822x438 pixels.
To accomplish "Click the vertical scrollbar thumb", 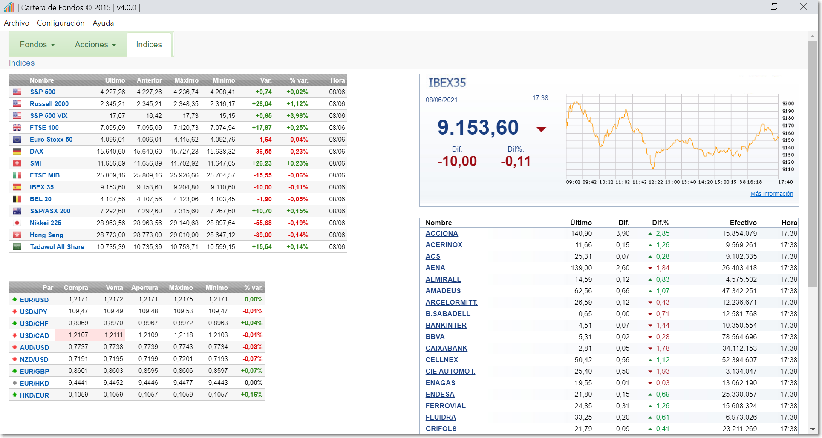I will tap(813, 164).
